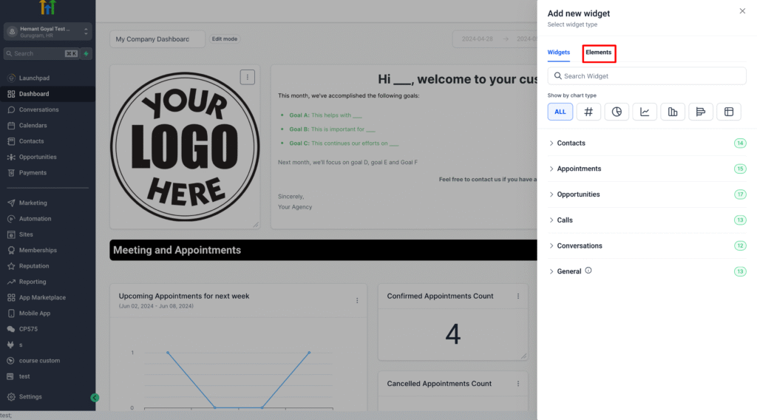Close the Add new widget panel
The width and height of the screenshot is (757, 420).
(742, 11)
